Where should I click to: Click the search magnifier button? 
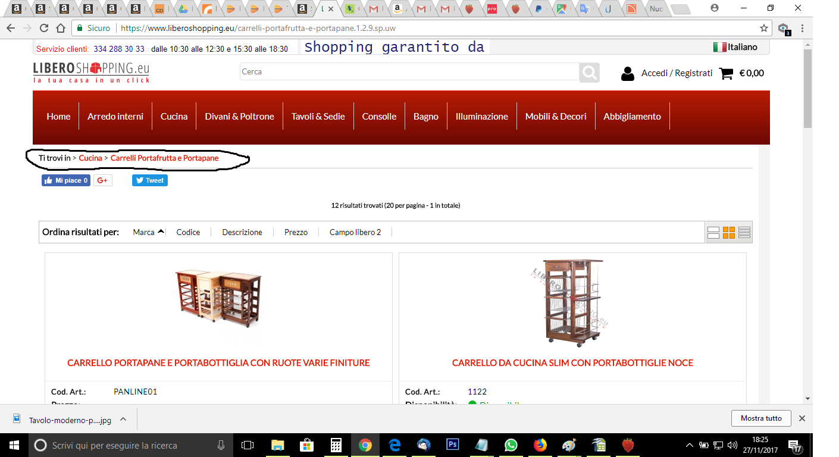[589, 72]
